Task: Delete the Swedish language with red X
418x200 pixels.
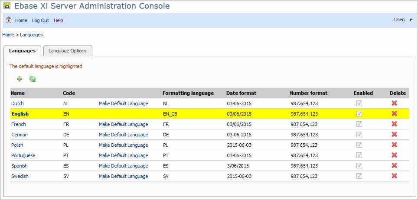Action: [x=394, y=176]
